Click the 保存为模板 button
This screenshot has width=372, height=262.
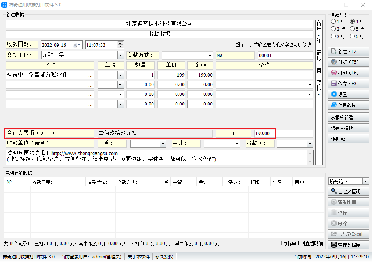pos(348,128)
